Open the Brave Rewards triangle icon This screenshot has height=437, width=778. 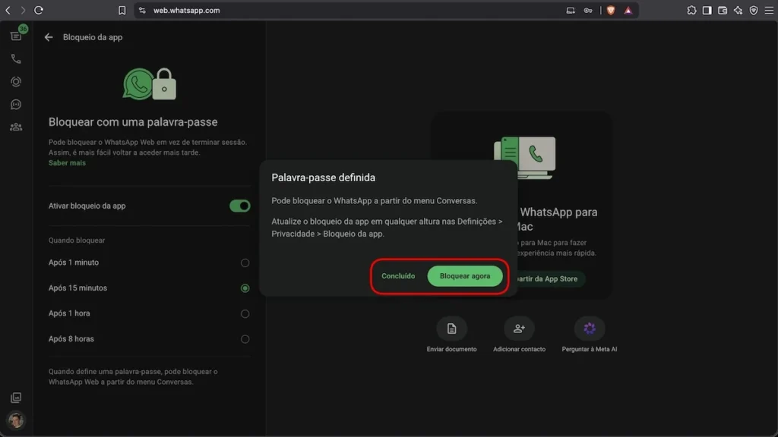click(x=628, y=10)
